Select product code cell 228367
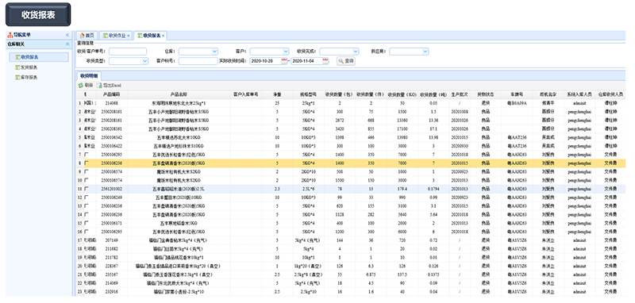 pos(111,267)
